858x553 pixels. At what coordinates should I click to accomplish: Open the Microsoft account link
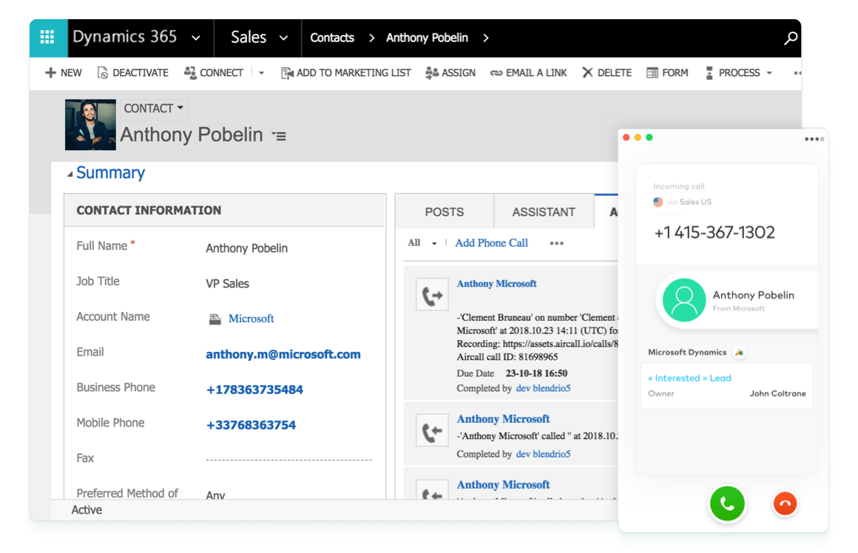click(x=251, y=319)
